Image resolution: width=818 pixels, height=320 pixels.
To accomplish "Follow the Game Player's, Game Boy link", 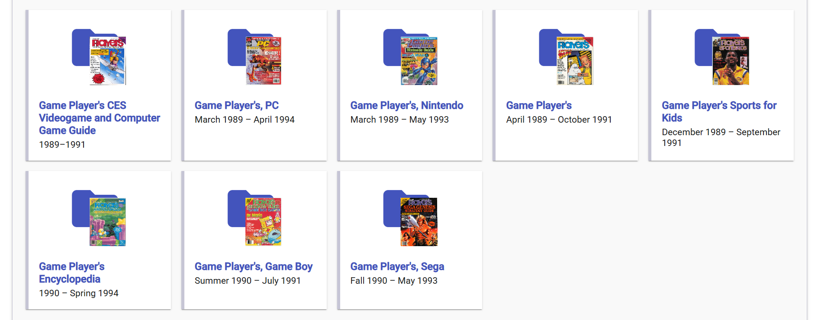I will coord(253,266).
